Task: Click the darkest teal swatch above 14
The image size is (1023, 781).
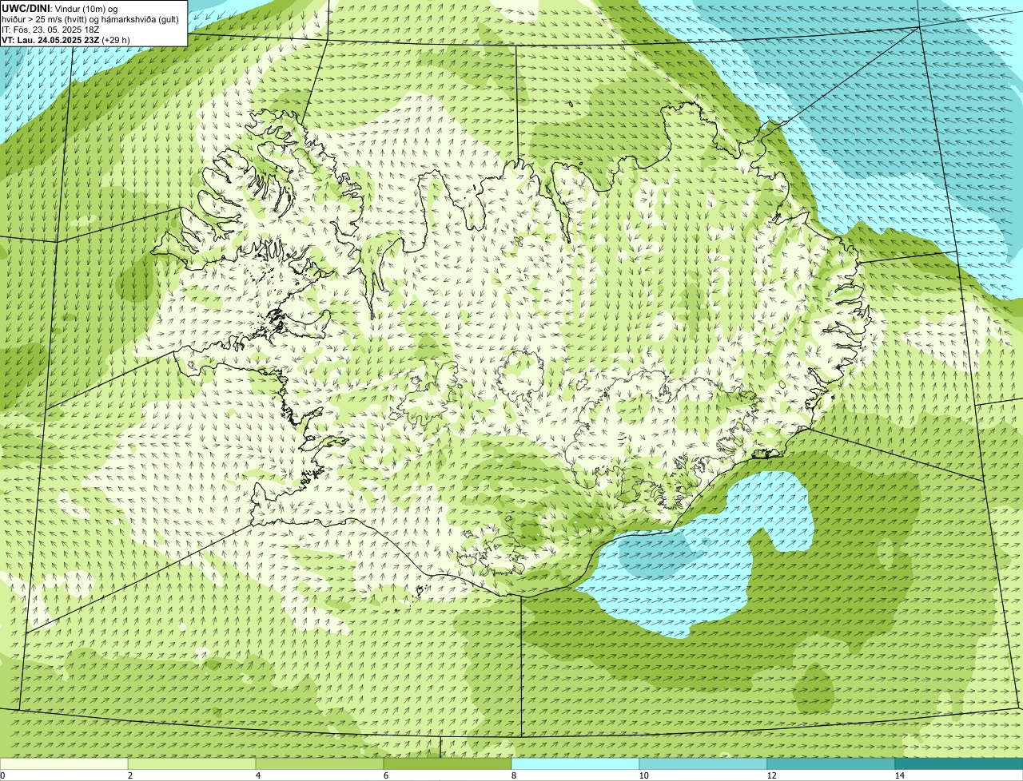Action: (959, 763)
